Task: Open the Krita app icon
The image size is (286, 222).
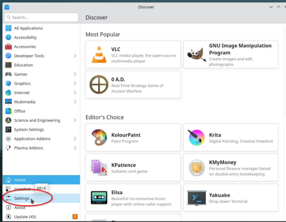Action: click(x=197, y=138)
